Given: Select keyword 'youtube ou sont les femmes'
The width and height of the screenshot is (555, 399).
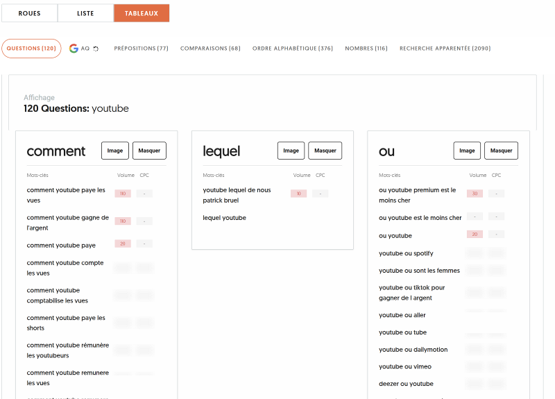Looking at the screenshot, I should click(419, 271).
